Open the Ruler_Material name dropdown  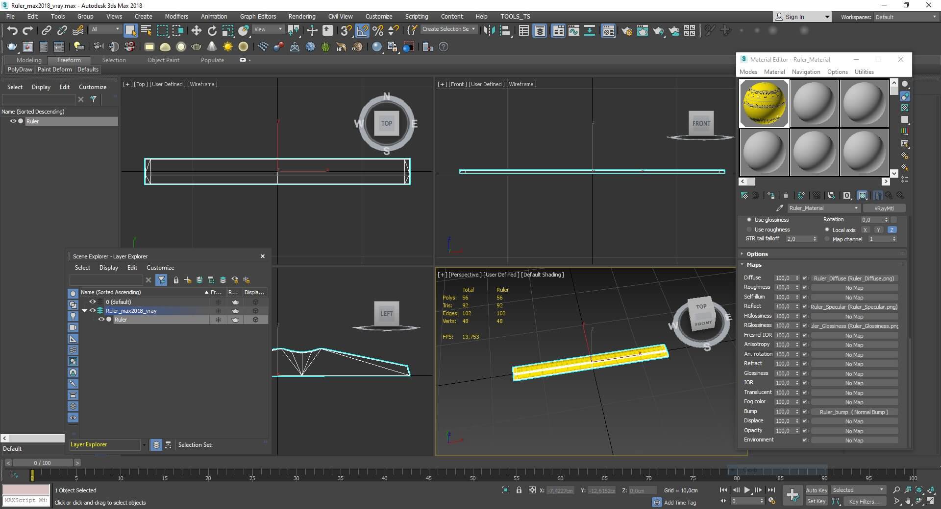pos(856,208)
